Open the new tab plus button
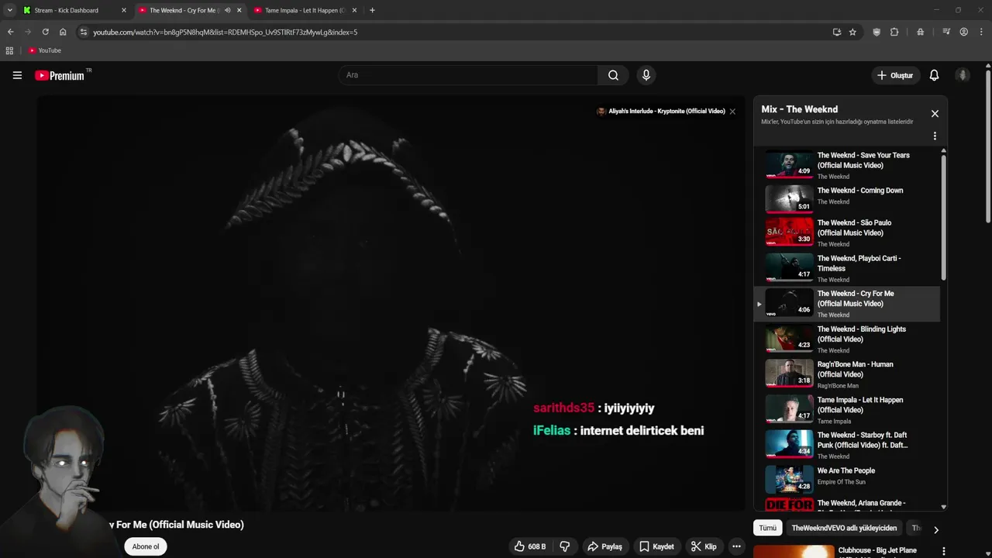This screenshot has width=992, height=558. pyautogui.click(x=372, y=10)
